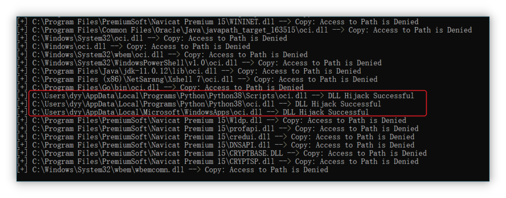Select the System32\wbem\oci.dll line
Image resolution: width=506 pixels, height=198 pixels.
[163, 55]
